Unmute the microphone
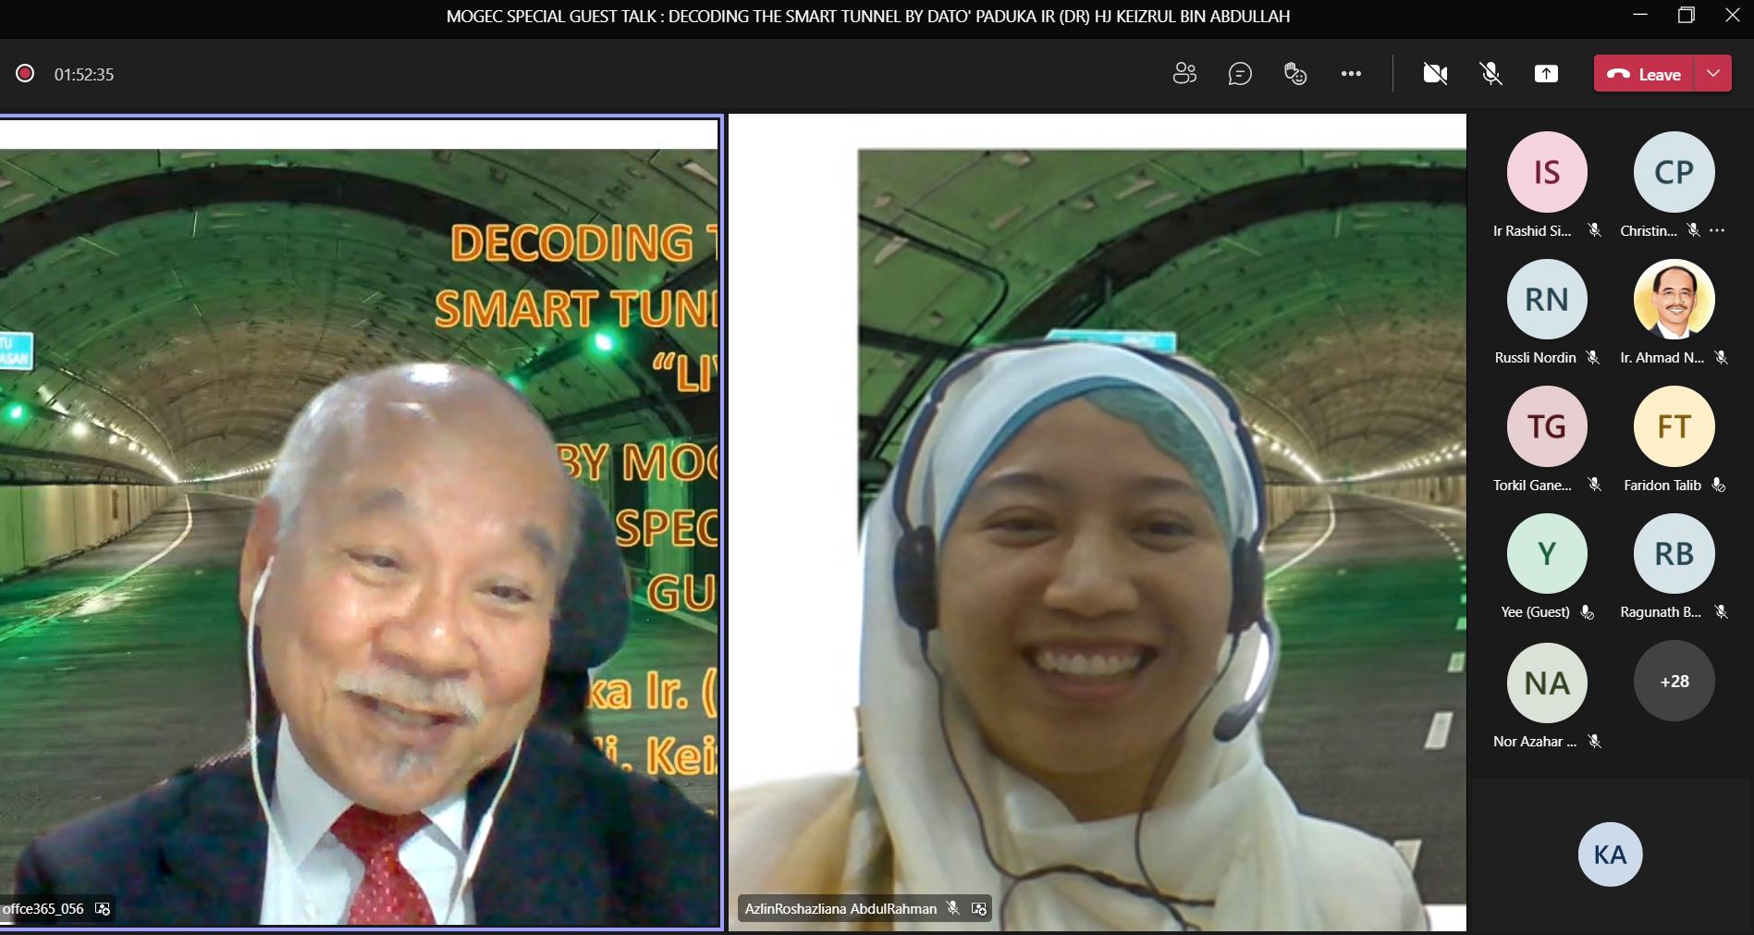Screen dimensions: 1754x935 pyautogui.click(x=1490, y=74)
